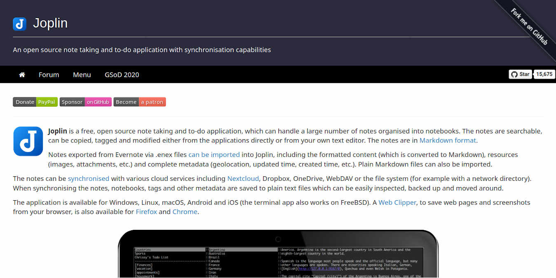Open GSoD 2020 page
Screen dimensions: 556x278
point(122,75)
